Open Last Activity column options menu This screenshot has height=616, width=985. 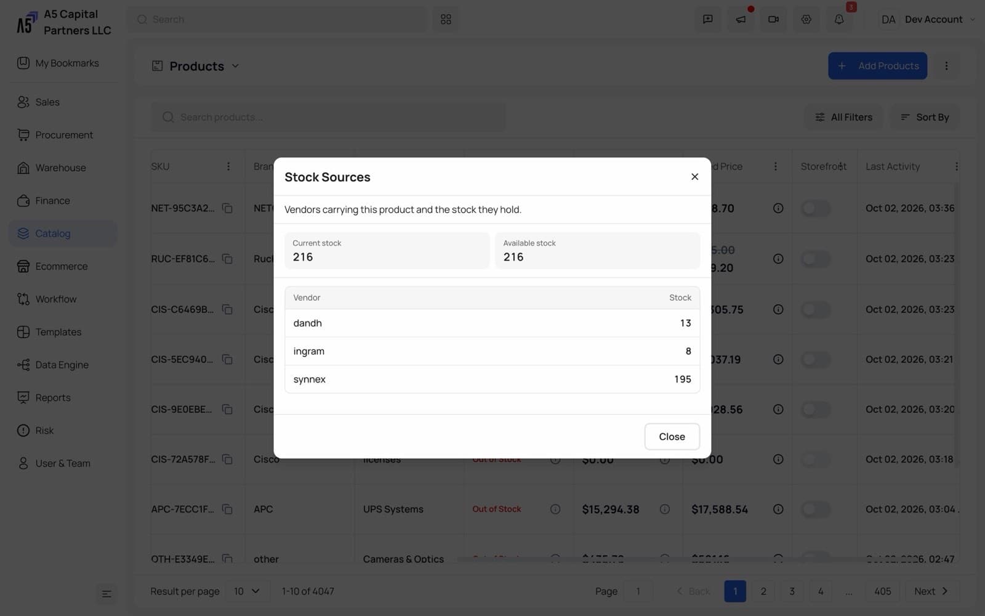956,166
